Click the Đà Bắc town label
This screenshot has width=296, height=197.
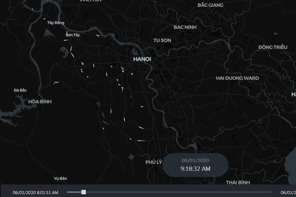[20, 90]
